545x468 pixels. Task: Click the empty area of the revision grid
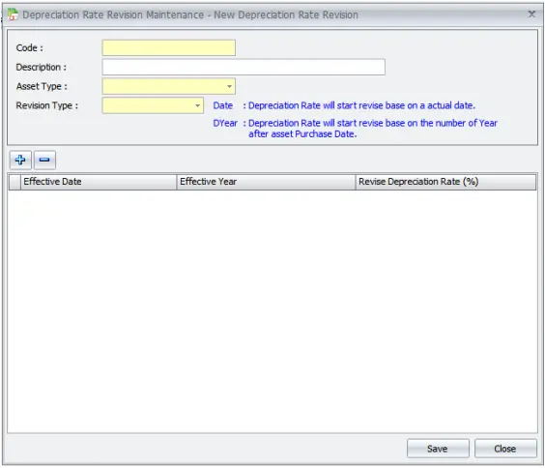272,311
